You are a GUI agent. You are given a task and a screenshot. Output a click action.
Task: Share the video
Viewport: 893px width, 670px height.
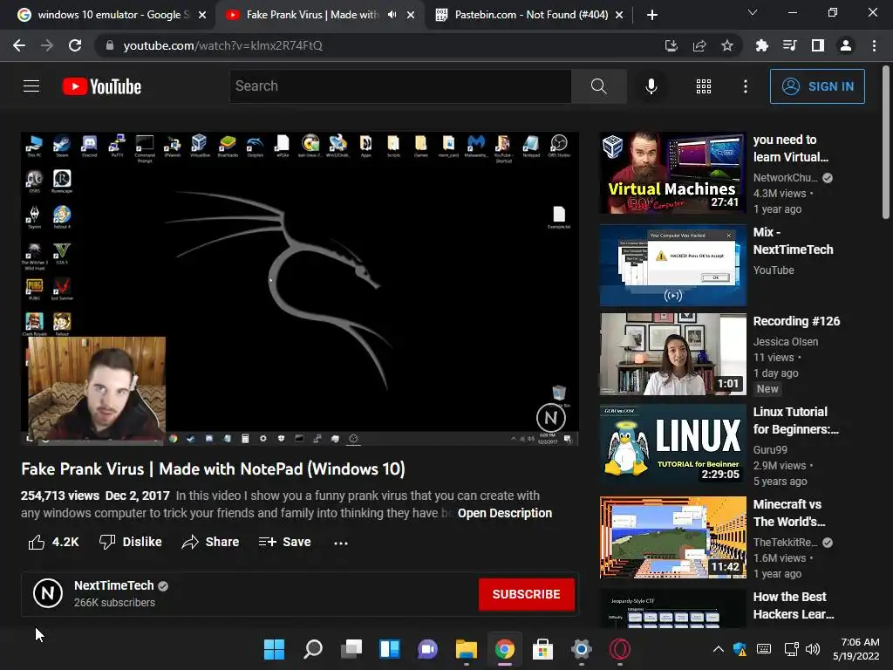coord(210,542)
